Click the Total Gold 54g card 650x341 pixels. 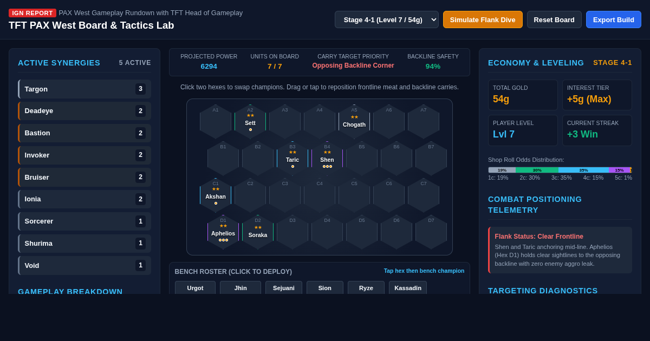pyautogui.click(x=523, y=95)
